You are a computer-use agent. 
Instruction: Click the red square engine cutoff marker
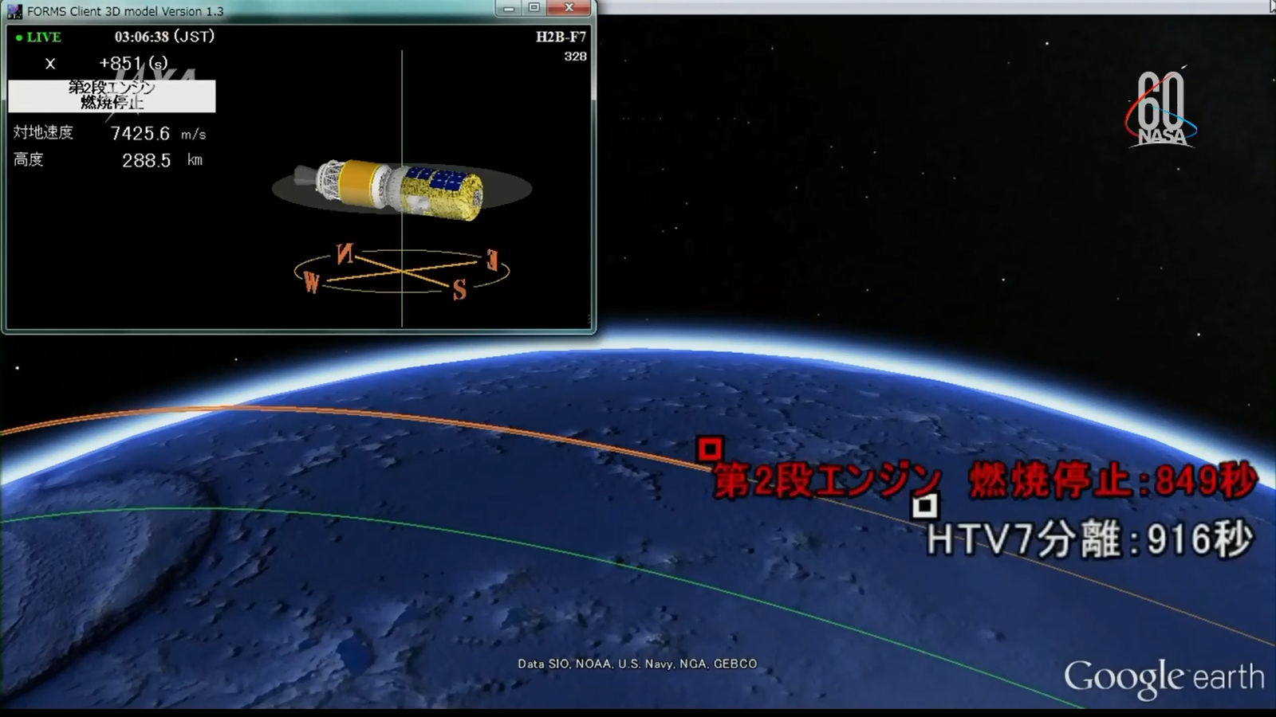pyautogui.click(x=709, y=449)
